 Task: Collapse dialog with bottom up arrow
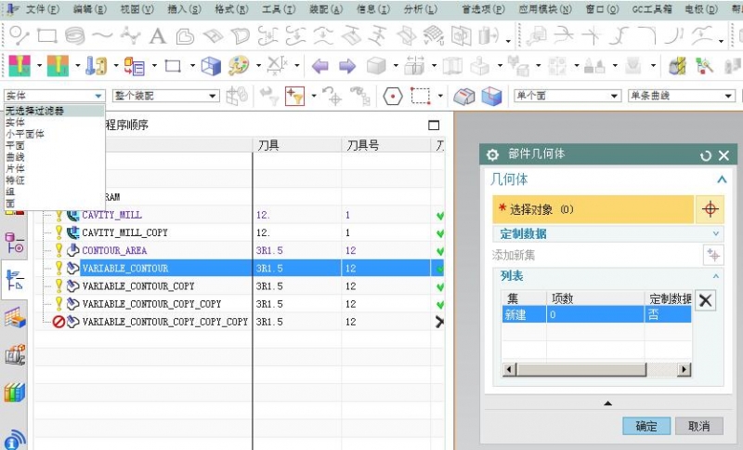(607, 404)
